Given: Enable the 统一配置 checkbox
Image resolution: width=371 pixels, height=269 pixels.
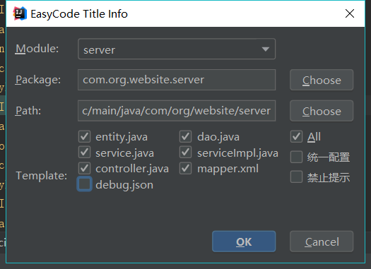Looking at the screenshot, I should [296, 157].
